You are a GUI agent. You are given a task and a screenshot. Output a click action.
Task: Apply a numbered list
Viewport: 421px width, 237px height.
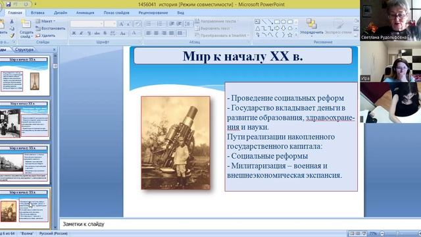pos(161,24)
